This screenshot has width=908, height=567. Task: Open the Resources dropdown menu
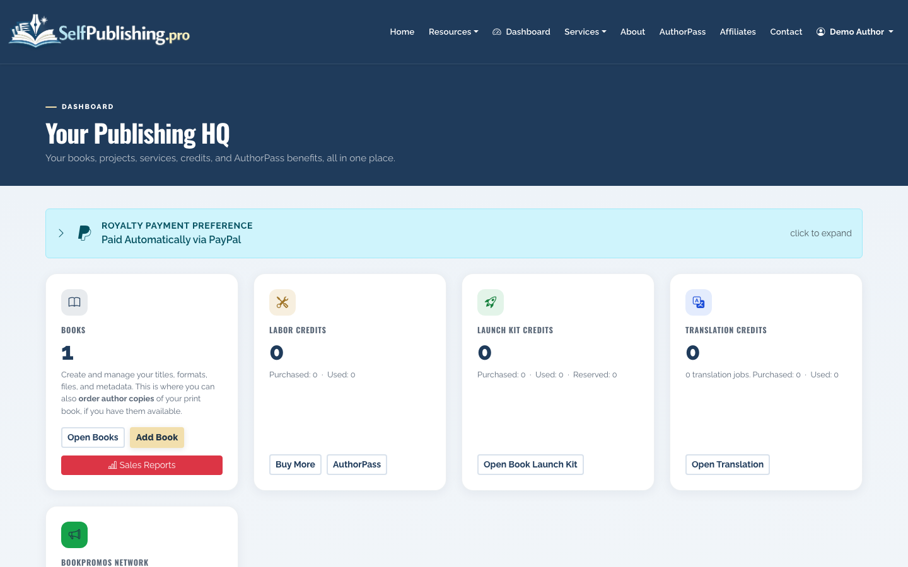click(x=453, y=31)
